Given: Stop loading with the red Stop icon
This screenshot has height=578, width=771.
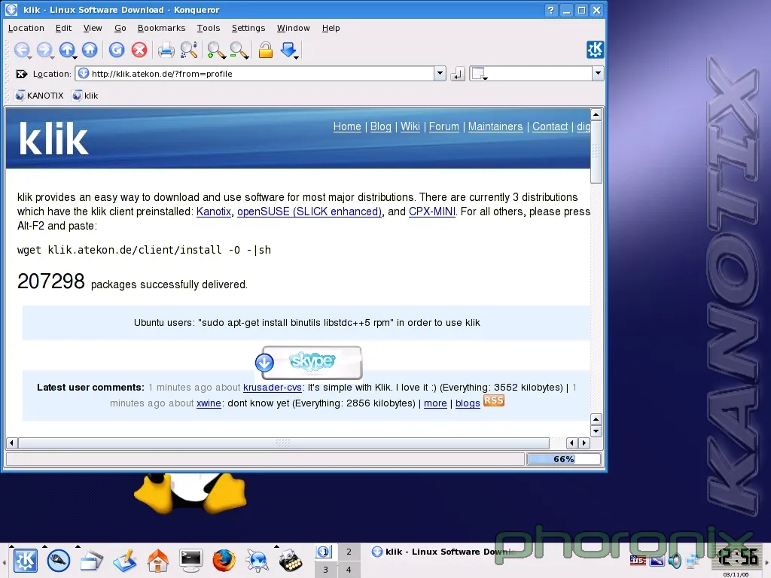Looking at the screenshot, I should point(139,50).
